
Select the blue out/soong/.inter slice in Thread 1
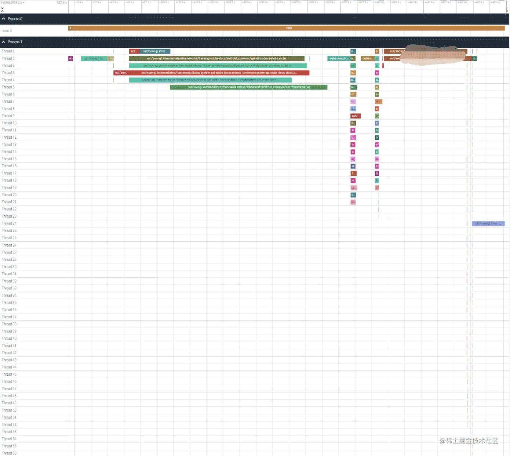pos(155,51)
